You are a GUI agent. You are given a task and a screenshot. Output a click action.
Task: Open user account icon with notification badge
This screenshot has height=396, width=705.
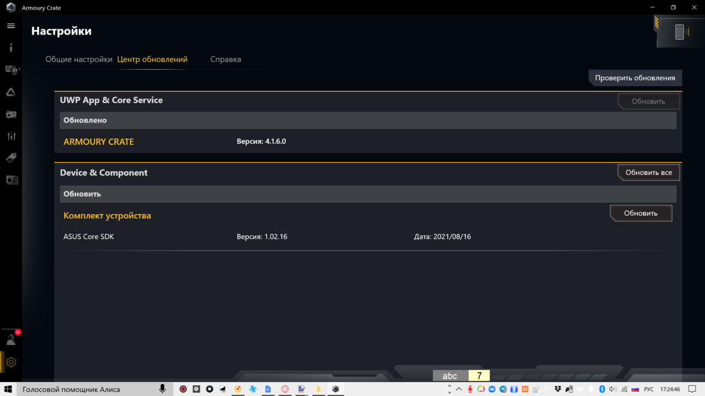pyautogui.click(x=11, y=340)
